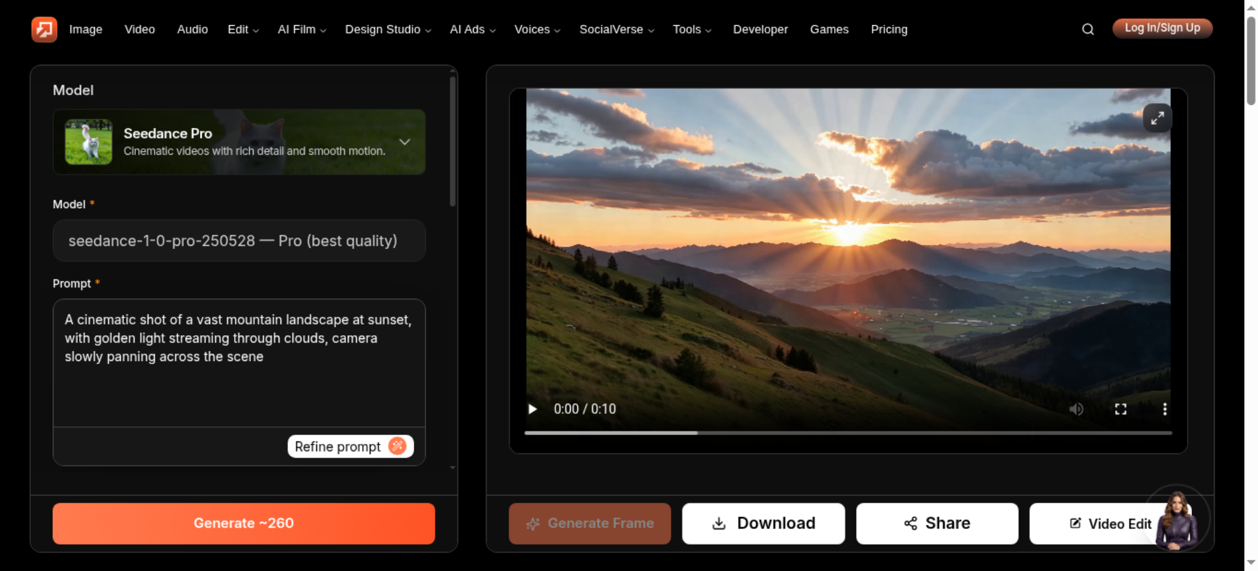Image resolution: width=1258 pixels, height=571 pixels.
Task: Click the Generate ~260 button
Action: click(x=244, y=523)
